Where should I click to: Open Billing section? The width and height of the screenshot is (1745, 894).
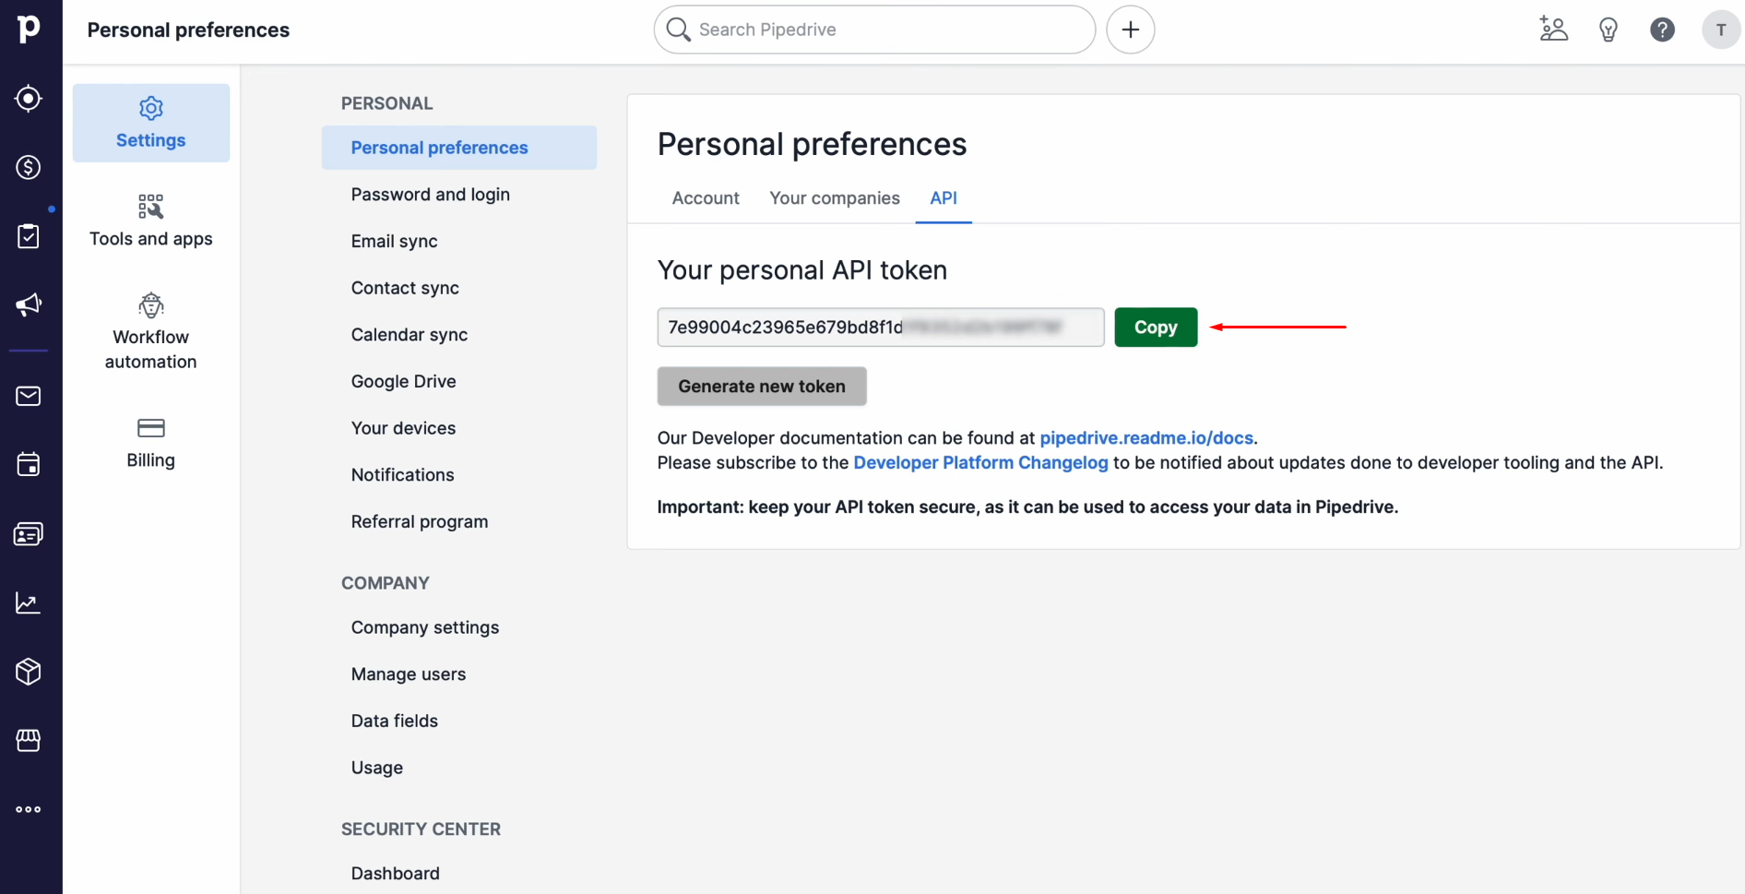click(x=151, y=443)
